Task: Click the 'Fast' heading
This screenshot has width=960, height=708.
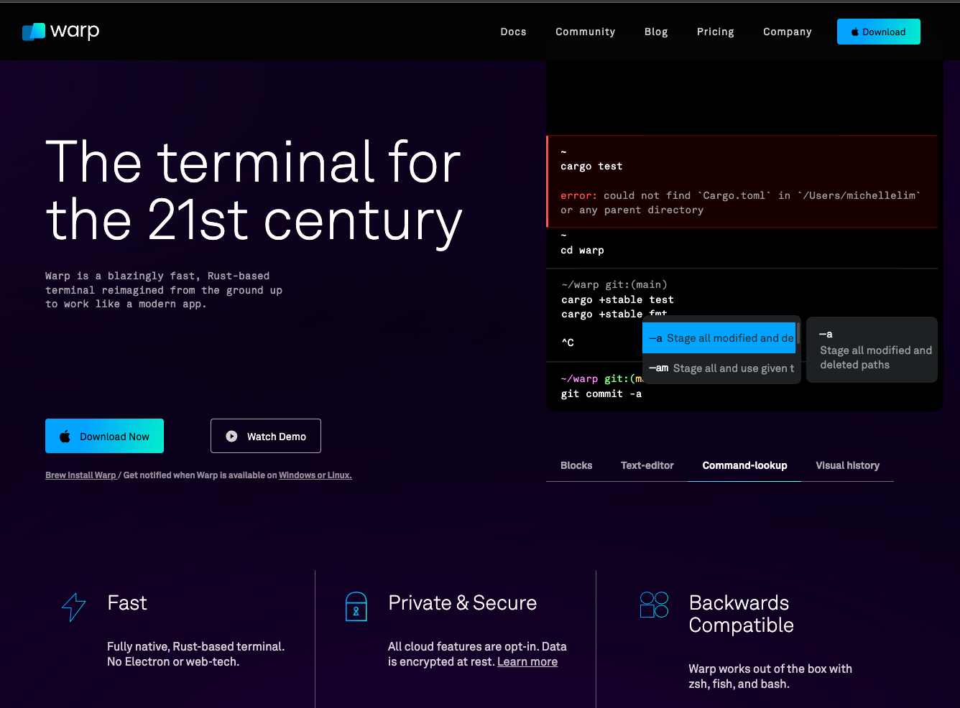Action: coord(127,603)
